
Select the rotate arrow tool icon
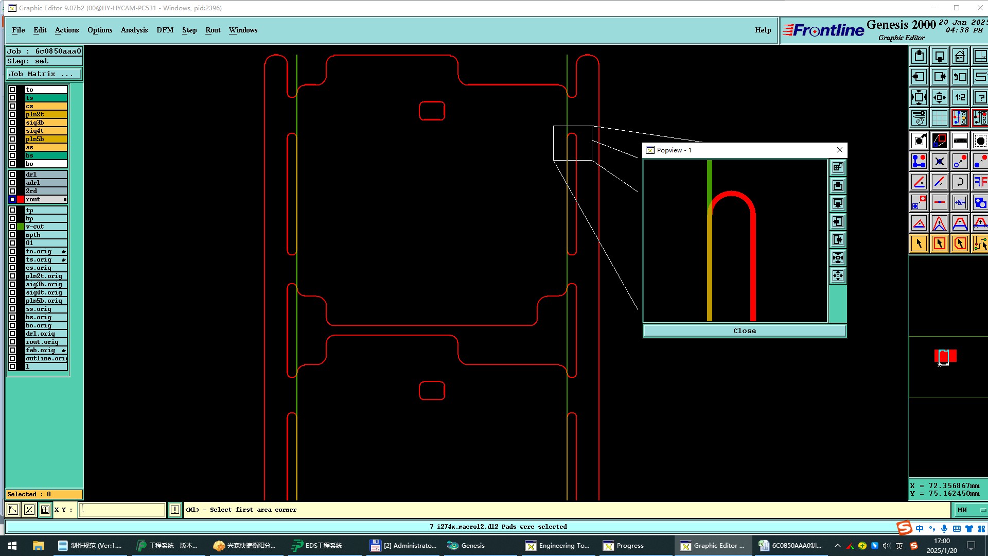tap(960, 182)
